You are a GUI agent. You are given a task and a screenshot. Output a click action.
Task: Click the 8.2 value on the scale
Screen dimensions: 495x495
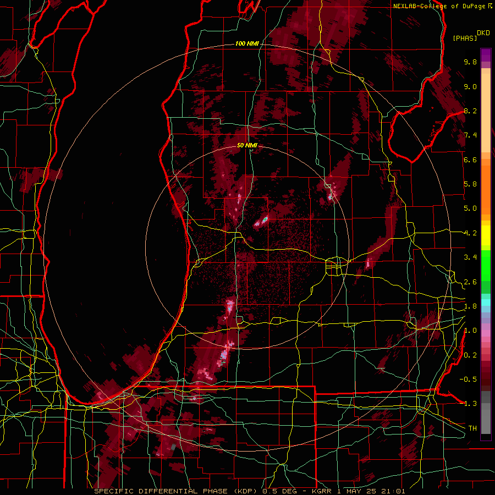470,111
